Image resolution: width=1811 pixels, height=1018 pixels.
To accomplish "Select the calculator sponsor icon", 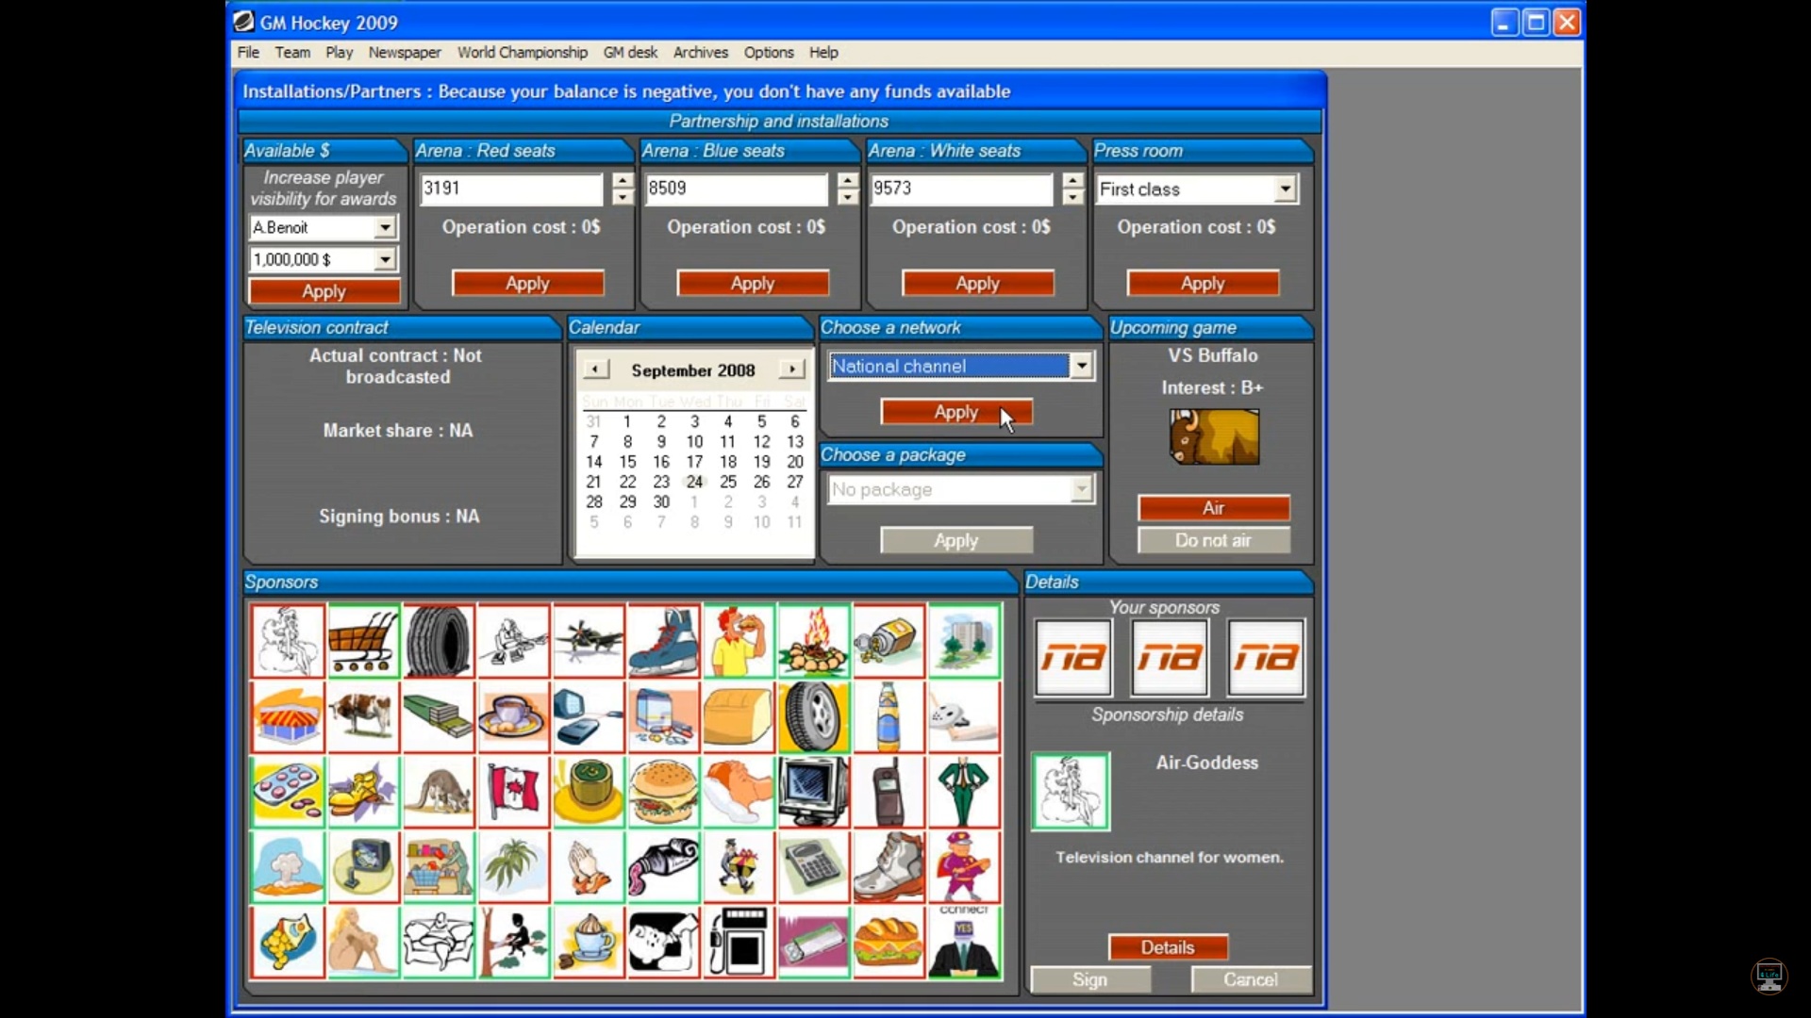I will (x=813, y=866).
